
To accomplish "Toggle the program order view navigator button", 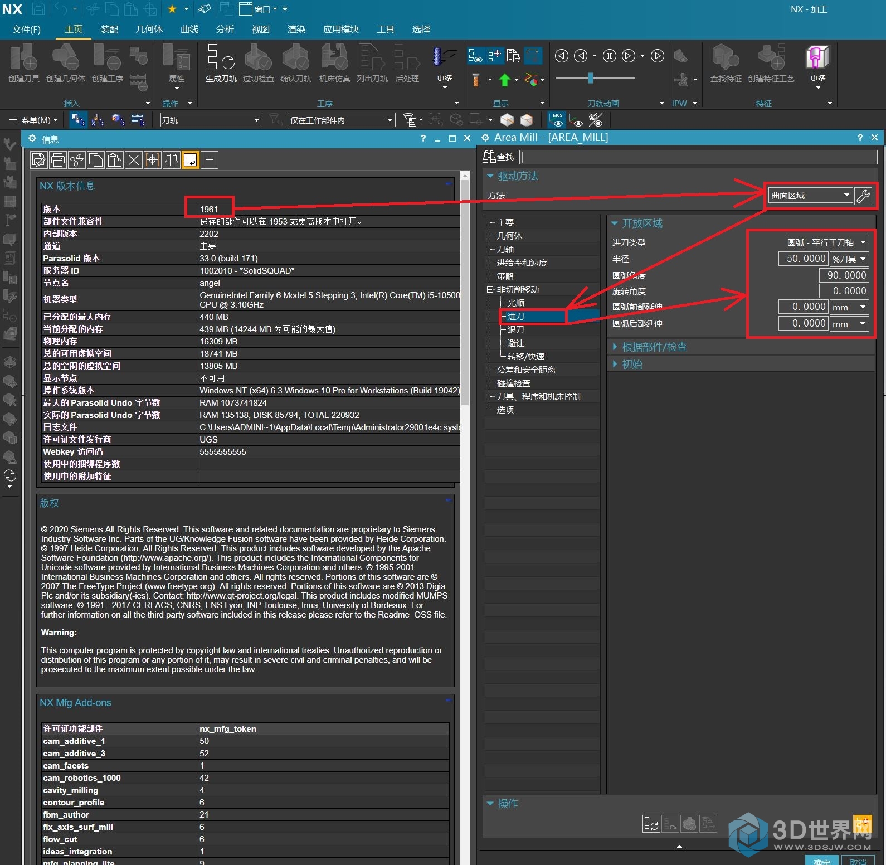I will point(78,120).
